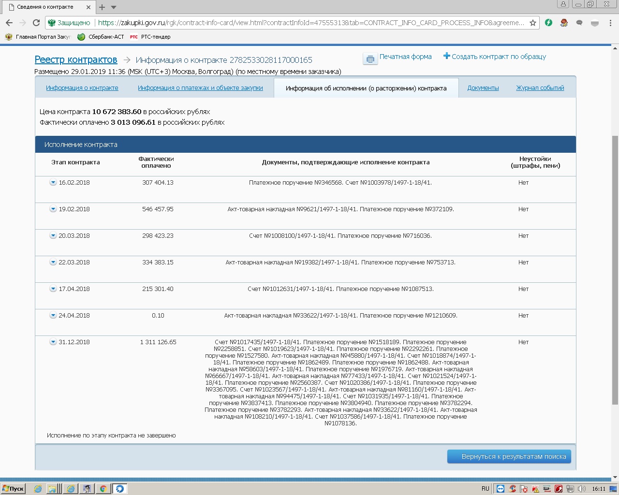Expand the 19.02.2018 contract stage

pyautogui.click(x=53, y=209)
